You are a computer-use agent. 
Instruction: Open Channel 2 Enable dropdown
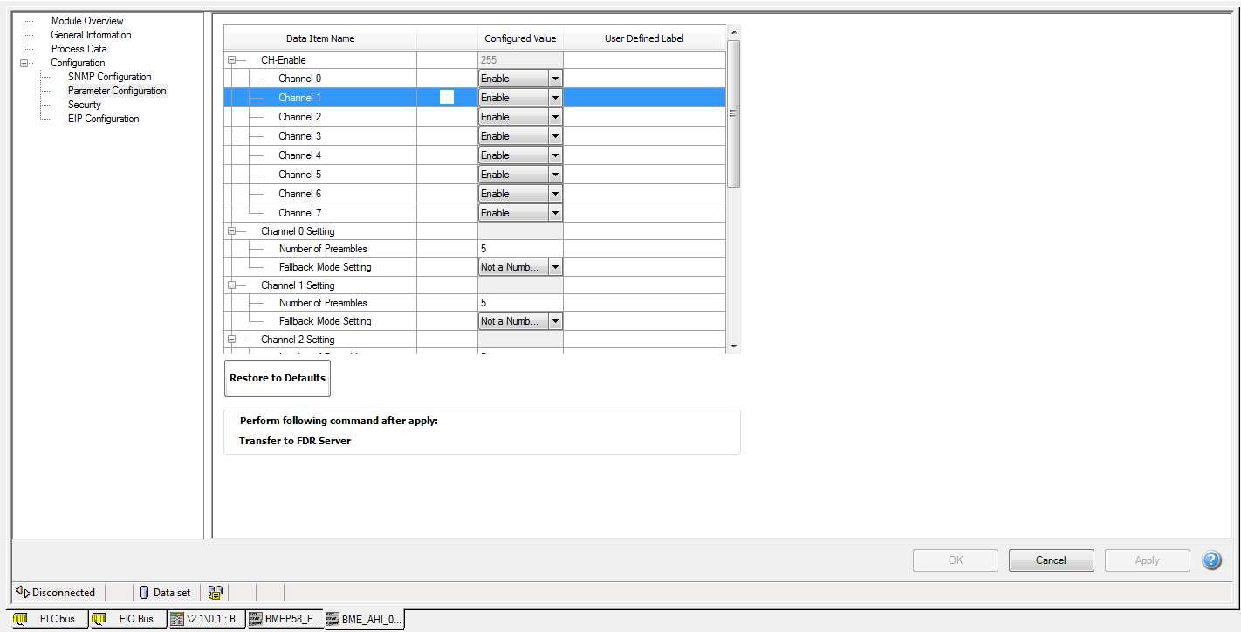pyautogui.click(x=555, y=117)
